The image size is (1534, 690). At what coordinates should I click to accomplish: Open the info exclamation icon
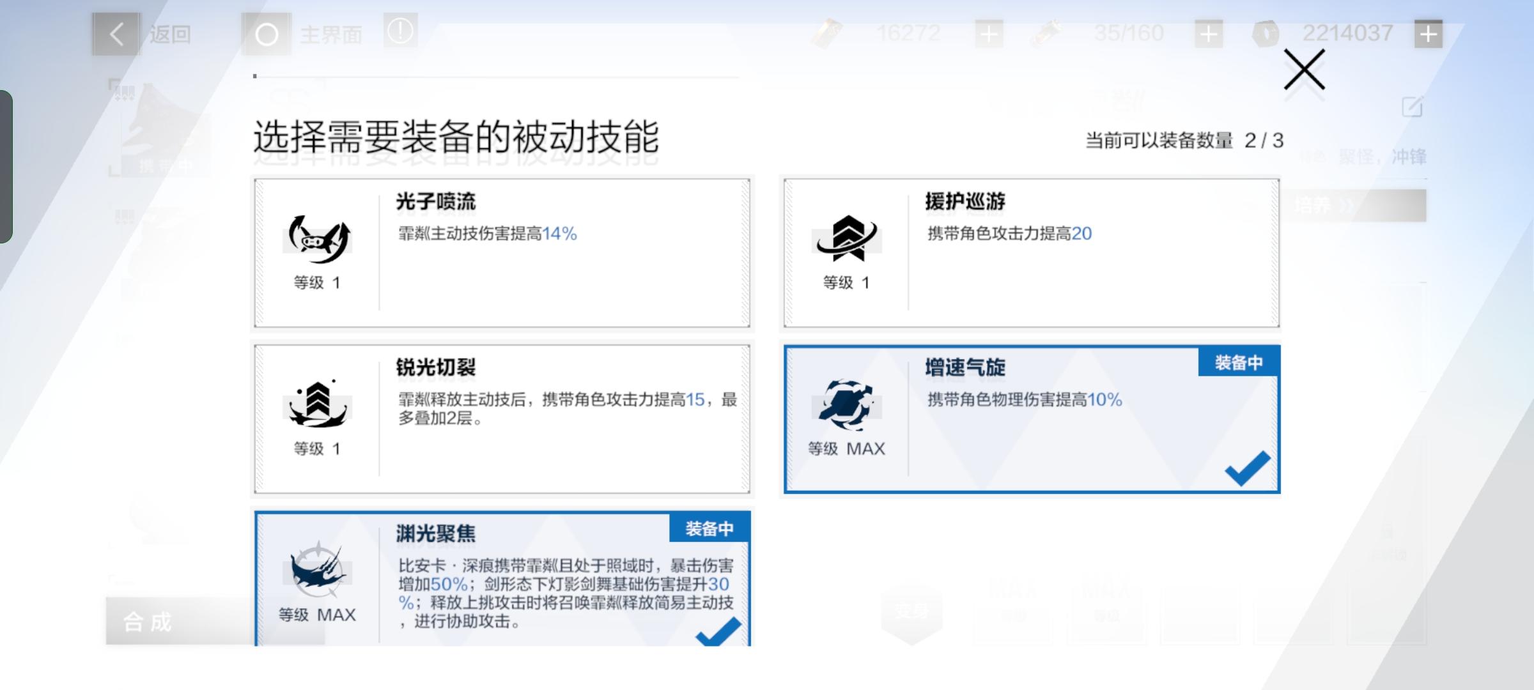point(401,30)
